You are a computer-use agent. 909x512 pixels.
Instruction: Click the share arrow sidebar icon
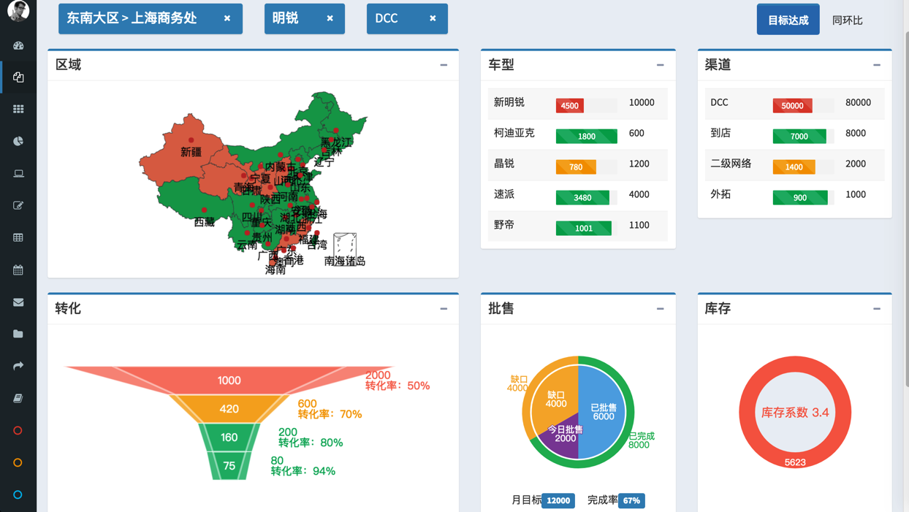point(18,366)
